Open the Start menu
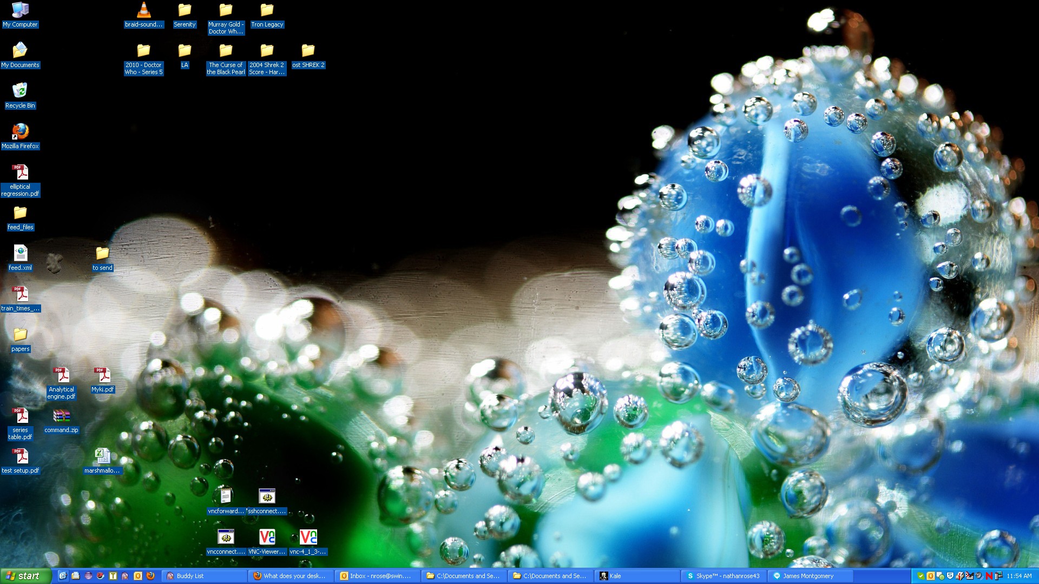This screenshot has width=1039, height=584. (x=25, y=576)
